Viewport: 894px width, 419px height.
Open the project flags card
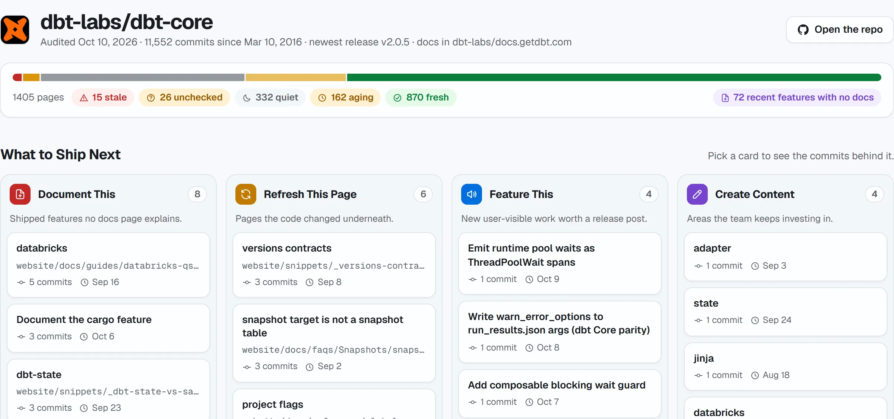pyautogui.click(x=334, y=404)
